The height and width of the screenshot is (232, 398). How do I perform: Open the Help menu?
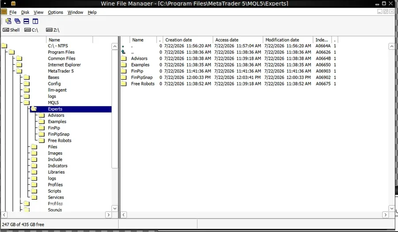[x=92, y=12]
